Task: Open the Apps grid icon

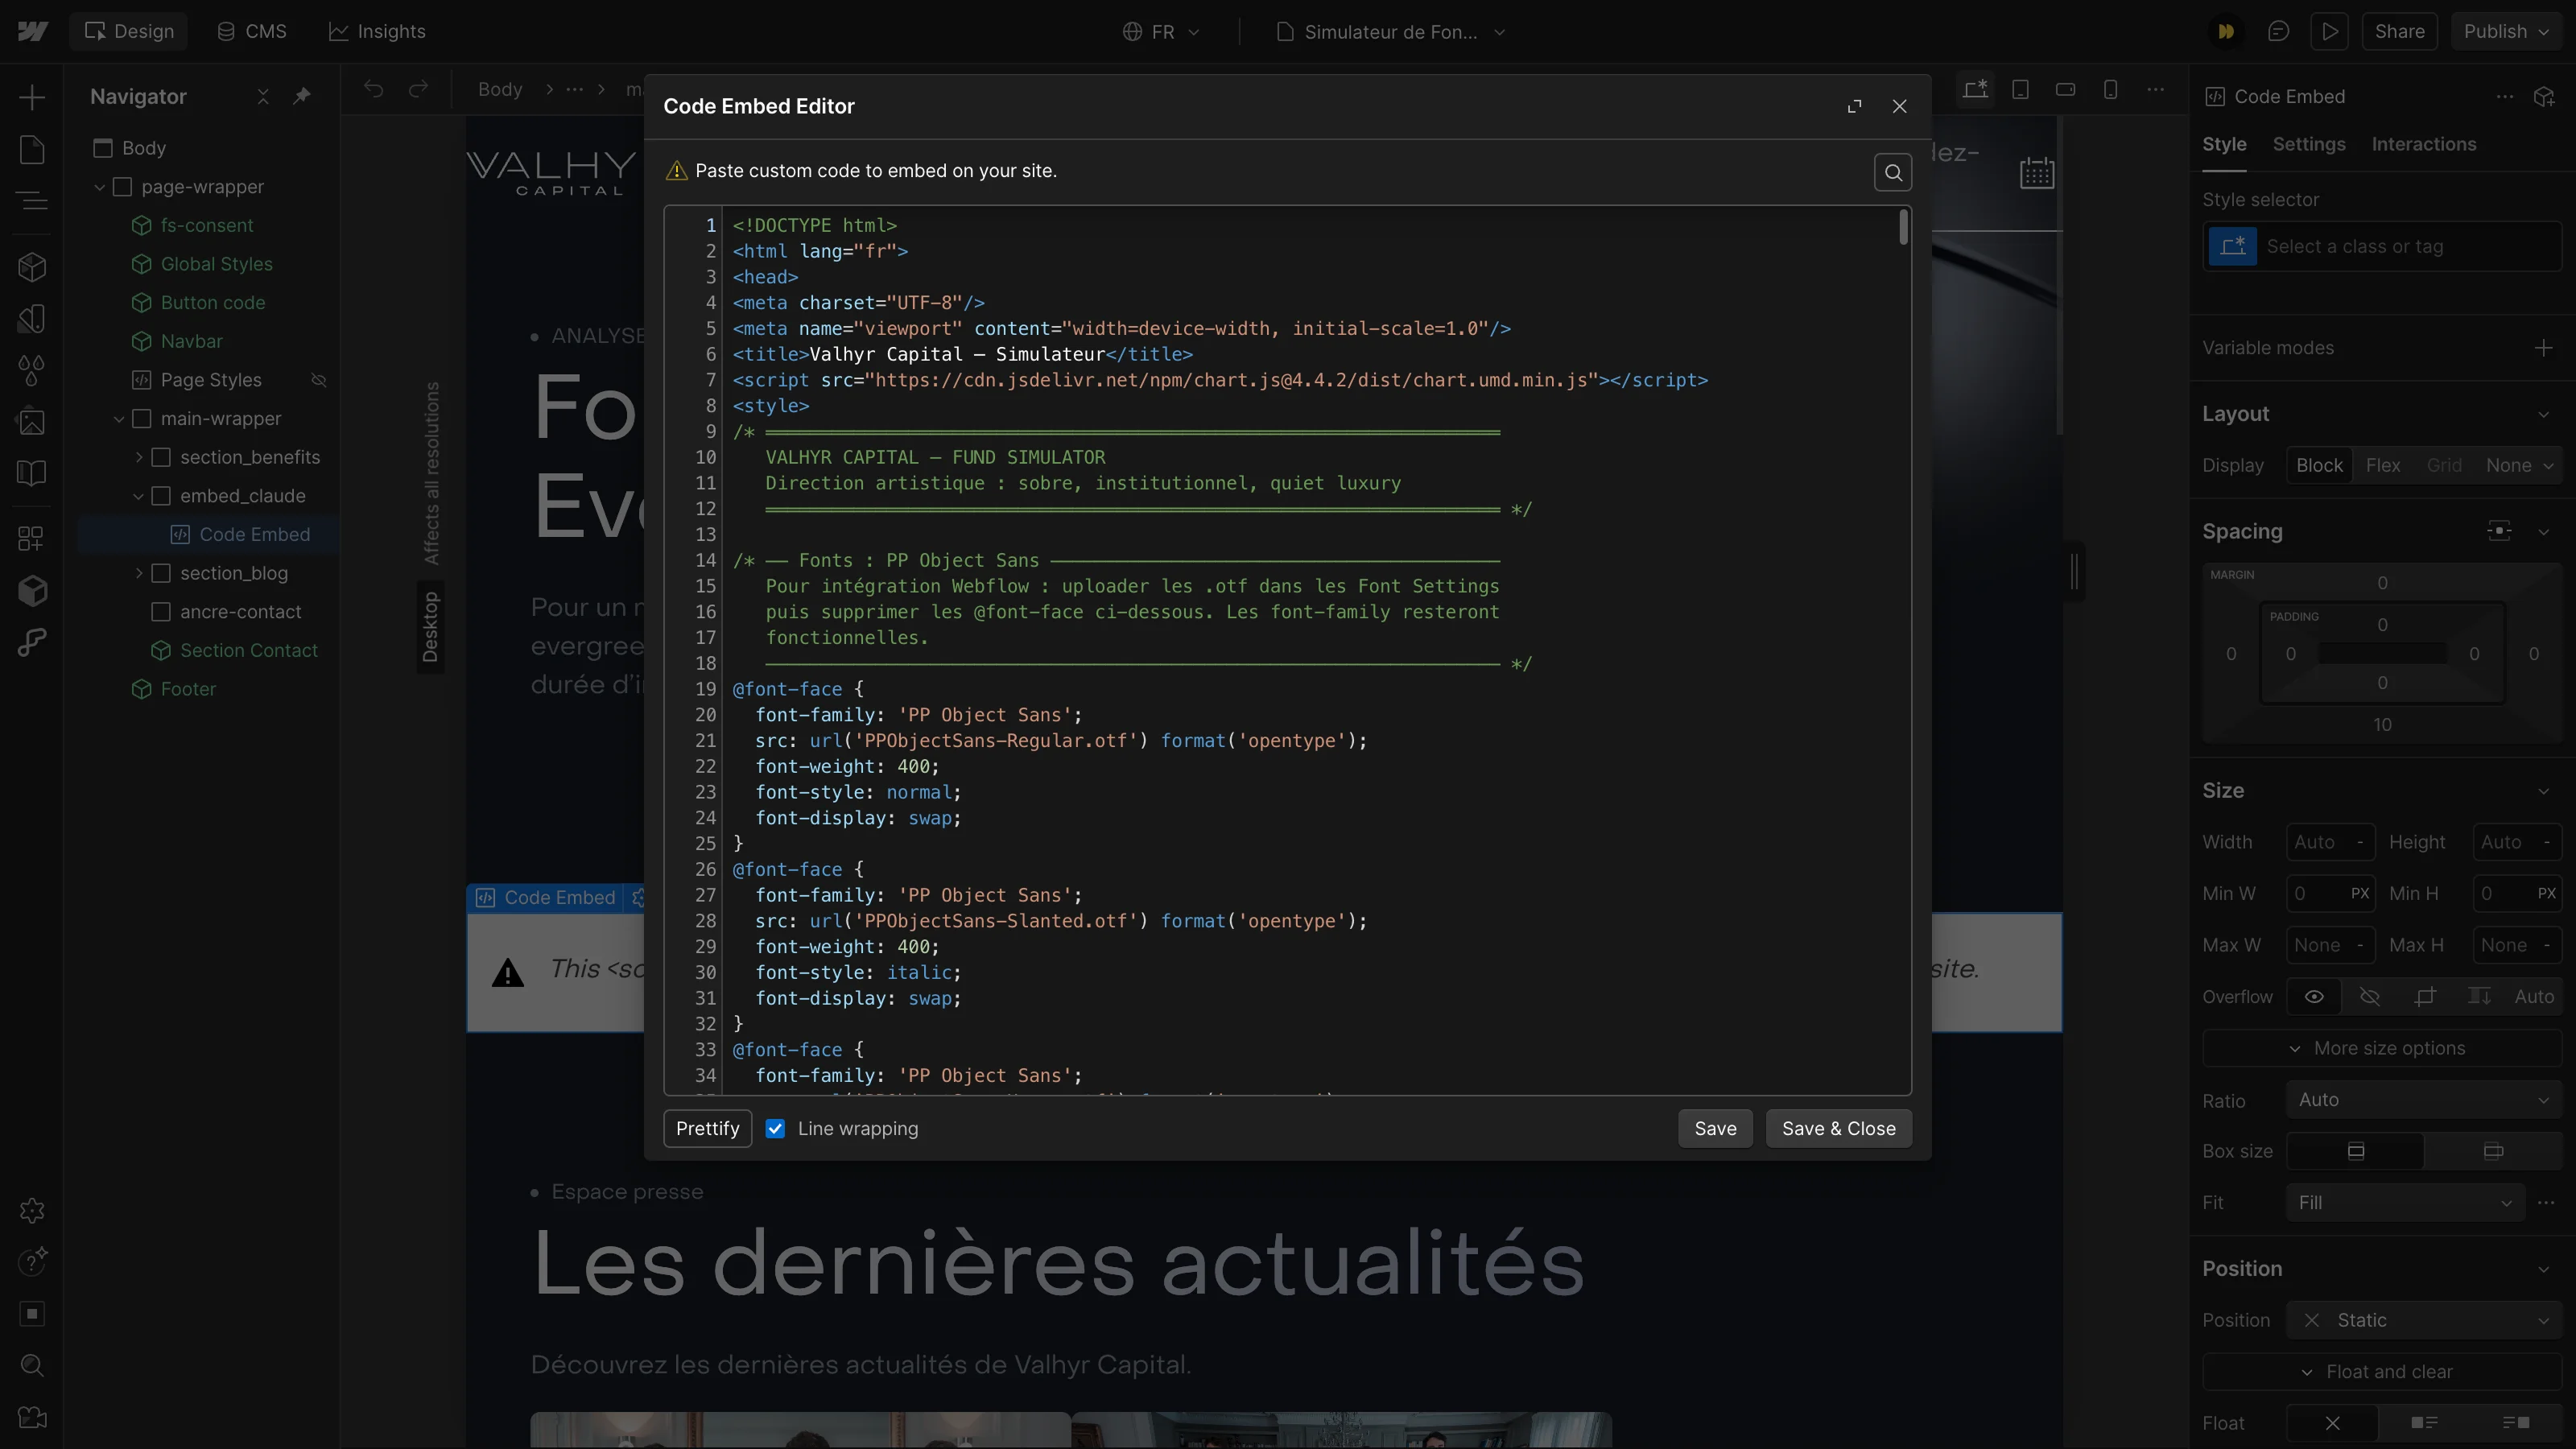Action: click(x=32, y=538)
